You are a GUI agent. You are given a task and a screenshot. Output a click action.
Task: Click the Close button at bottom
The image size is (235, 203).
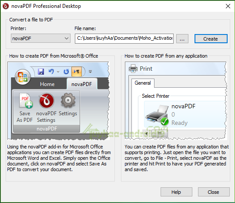tap(214, 192)
